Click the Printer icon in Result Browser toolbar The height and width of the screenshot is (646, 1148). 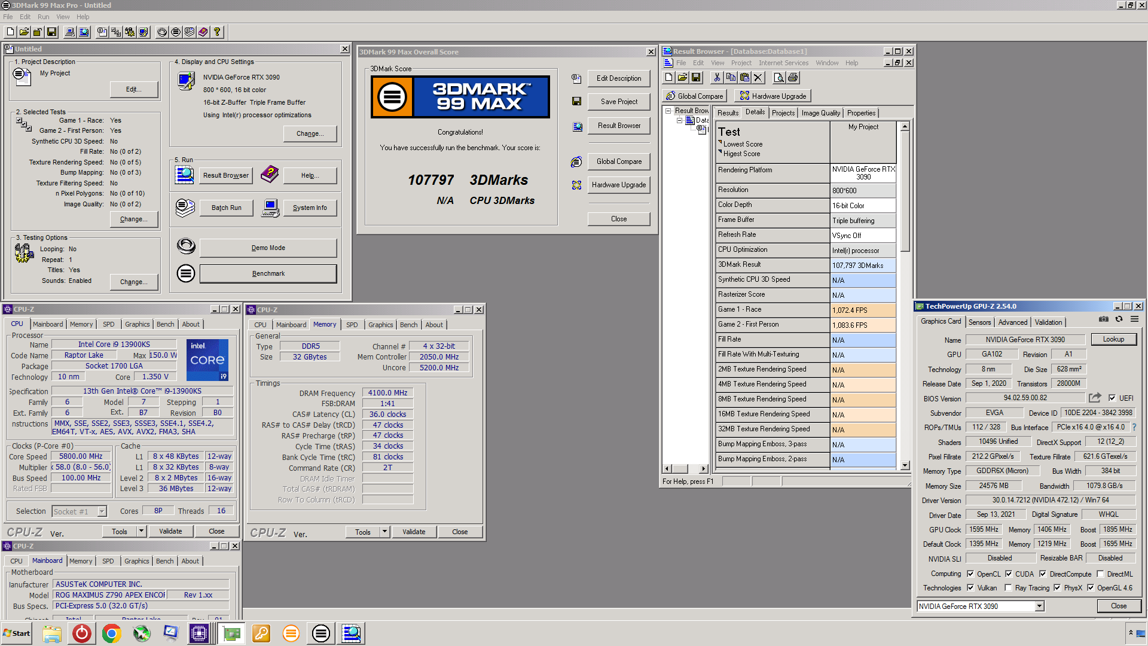click(x=793, y=77)
